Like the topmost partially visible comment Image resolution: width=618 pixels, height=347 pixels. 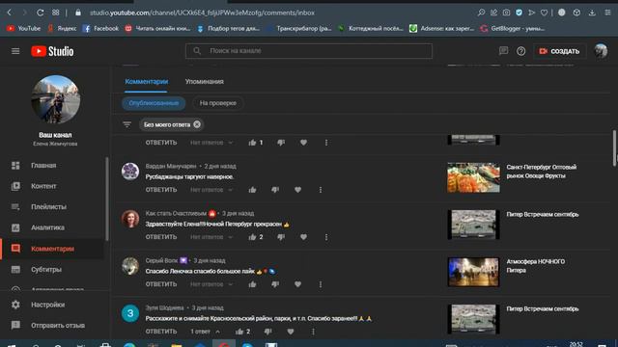pyautogui.click(x=252, y=143)
